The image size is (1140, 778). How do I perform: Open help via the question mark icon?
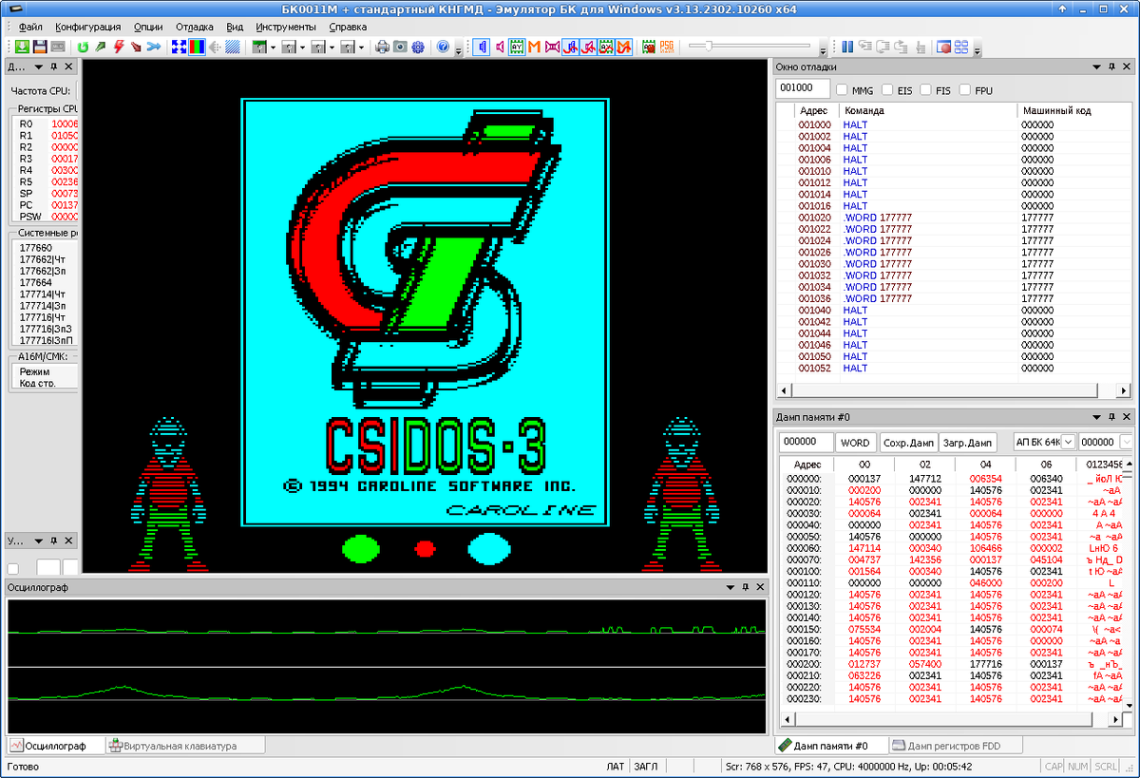[x=443, y=47]
